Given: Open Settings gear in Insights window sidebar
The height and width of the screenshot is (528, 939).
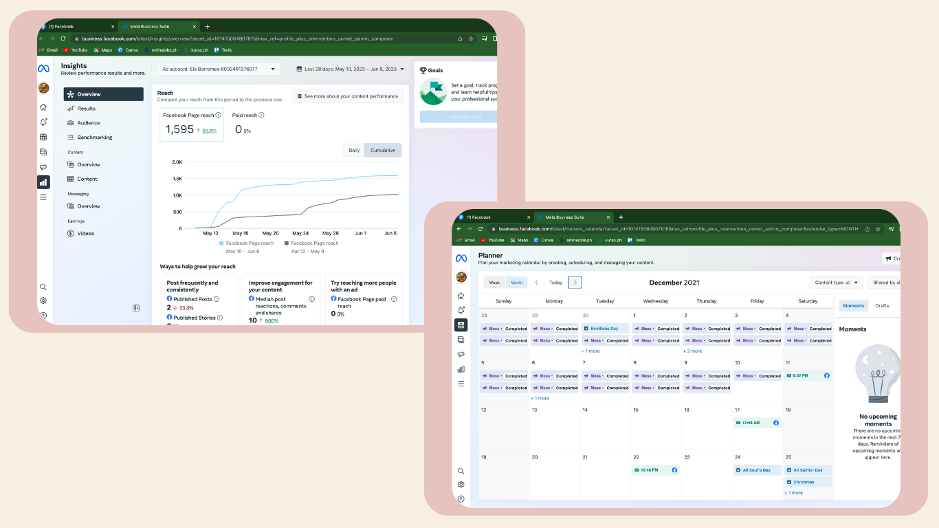Looking at the screenshot, I should point(43,300).
